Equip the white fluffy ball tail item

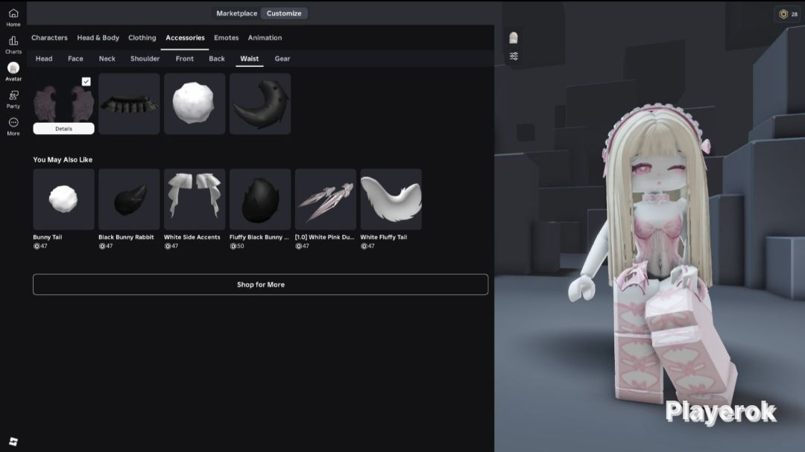(x=195, y=104)
